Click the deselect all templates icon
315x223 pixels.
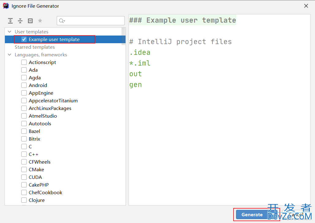coord(30,21)
